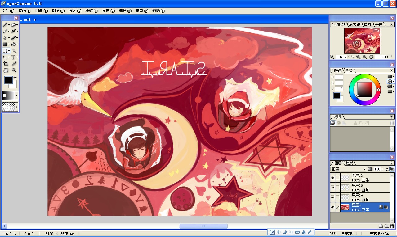Open the zoom percentage arrow in navigator
Screen dimensions: 397x237
pyautogui.click(x=349, y=57)
